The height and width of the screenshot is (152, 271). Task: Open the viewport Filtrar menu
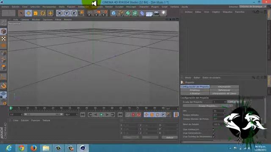click(58, 19)
